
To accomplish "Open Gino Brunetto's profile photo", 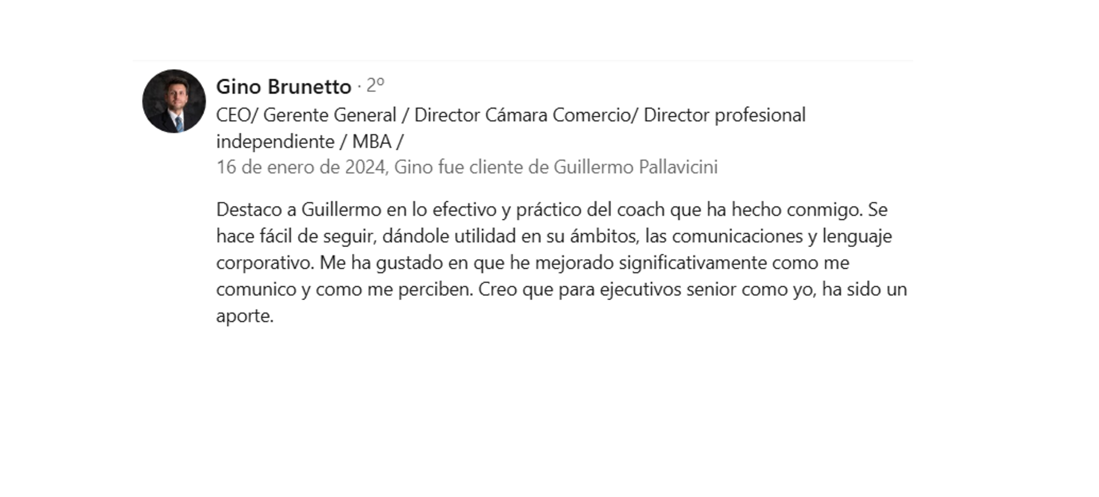I will pos(174,101).
